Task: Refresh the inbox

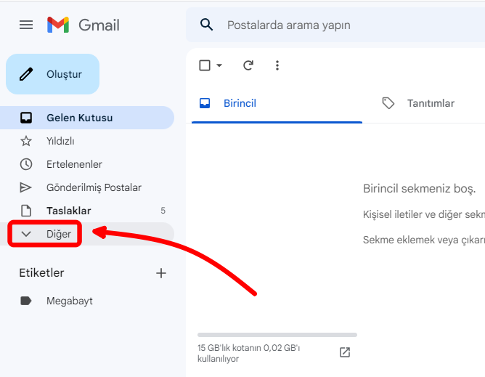Action: pos(248,65)
